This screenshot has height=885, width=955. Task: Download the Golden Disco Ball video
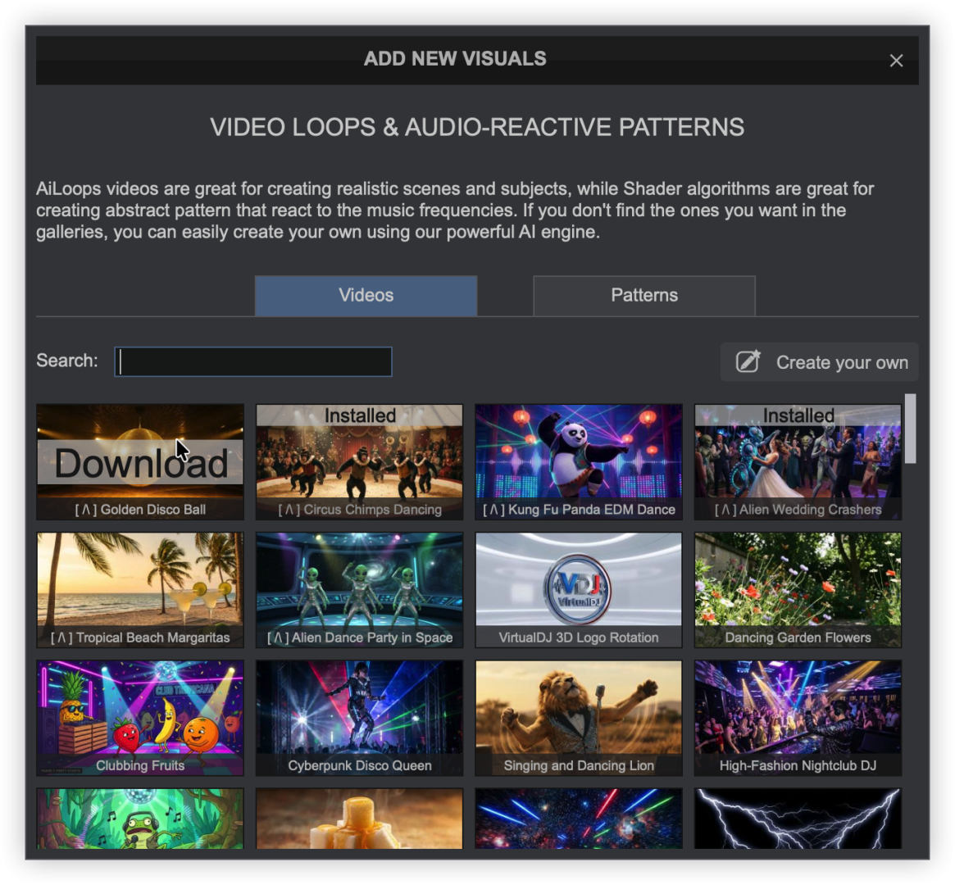point(140,462)
